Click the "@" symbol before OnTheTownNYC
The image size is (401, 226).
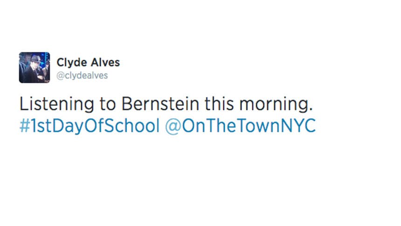click(x=171, y=126)
